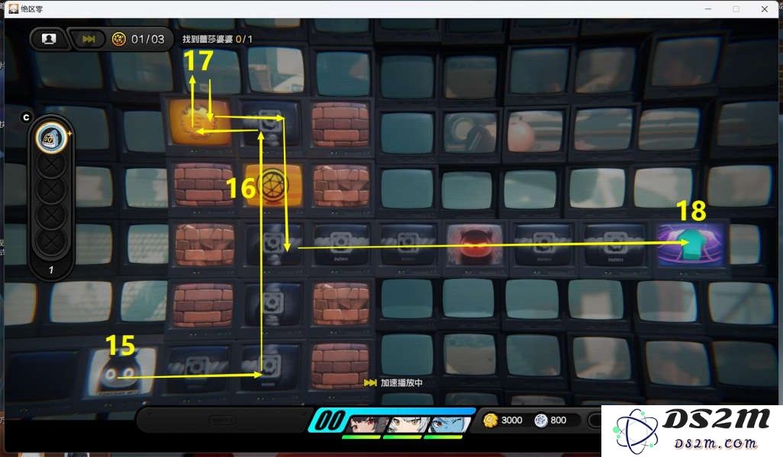Minimize the 绝区零 game window
Viewport: 783px width, 457px height.
(708, 9)
